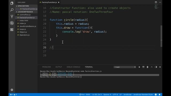Open index.js in the explorer
The width and height of the screenshot is (171, 96).
[22, 23]
